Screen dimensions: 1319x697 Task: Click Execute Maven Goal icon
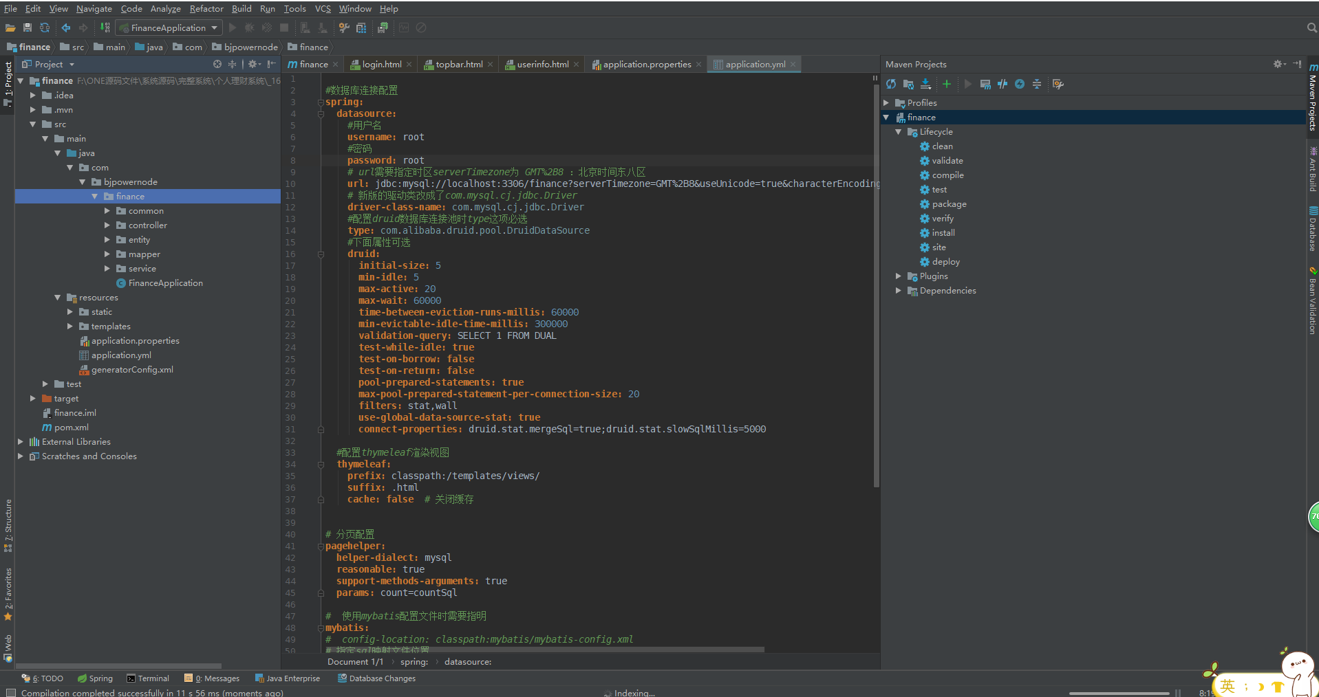[x=985, y=84]
